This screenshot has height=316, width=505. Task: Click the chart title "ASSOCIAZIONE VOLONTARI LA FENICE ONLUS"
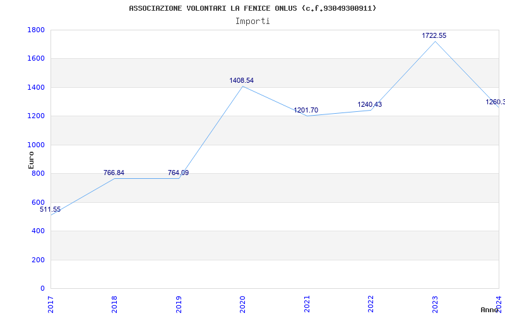coord(213,8)
